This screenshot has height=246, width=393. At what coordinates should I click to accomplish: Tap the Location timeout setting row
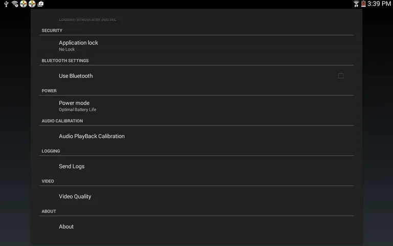pyautogui.click(x=88, y=19)
